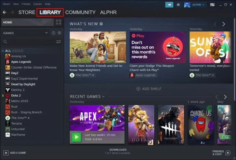Select DayZ Experimental in the list
This screenshot has height=160, width=236.
[24, 78]
